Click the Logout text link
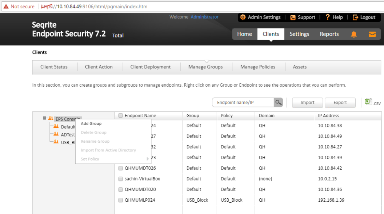Image resolution: width=384 pixels, height=214 pixels. click(x=368, y=17)
